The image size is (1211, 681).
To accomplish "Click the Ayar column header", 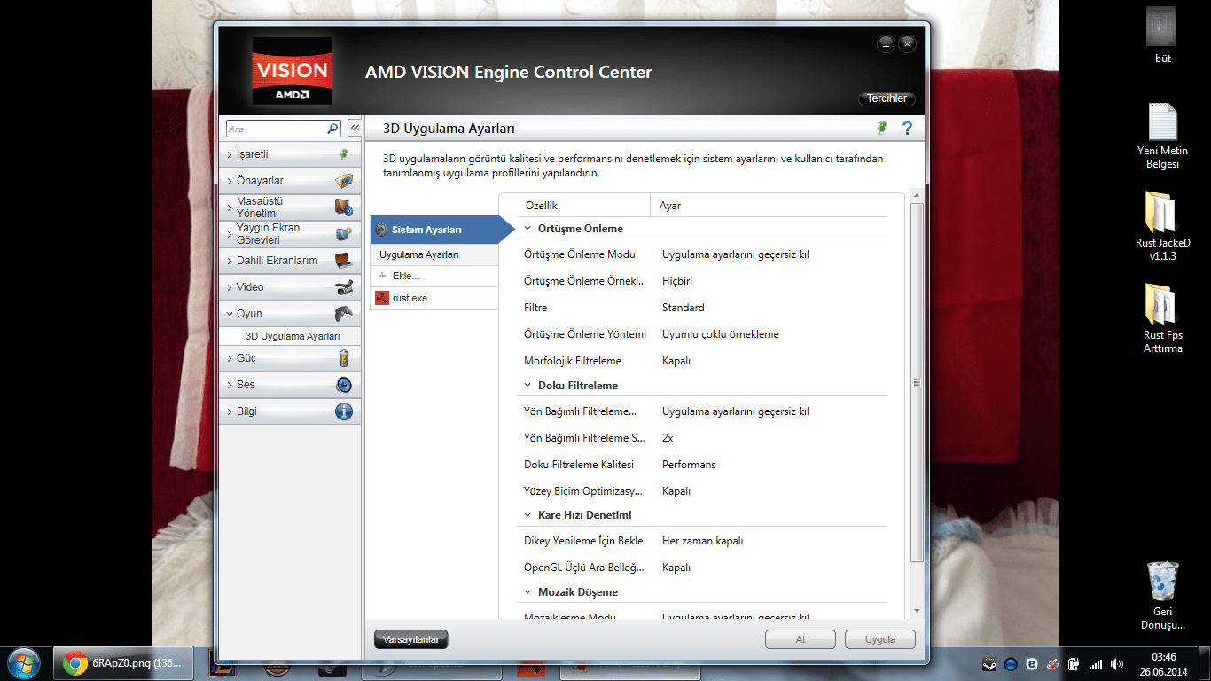I will click(x=670, y=206).
